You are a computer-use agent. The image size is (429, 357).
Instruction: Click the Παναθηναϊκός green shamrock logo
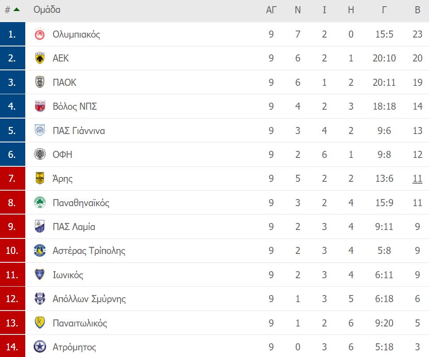point(40,203)
